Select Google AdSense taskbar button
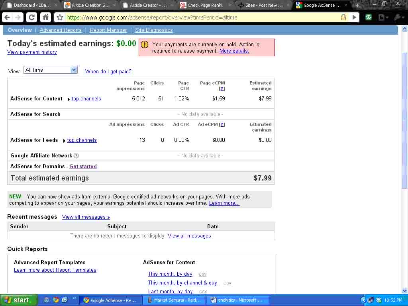This screenshot has width=408, height=306. pos(111,300)
